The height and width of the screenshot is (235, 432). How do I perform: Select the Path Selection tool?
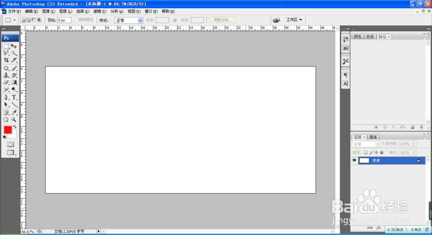coord(6,104)
